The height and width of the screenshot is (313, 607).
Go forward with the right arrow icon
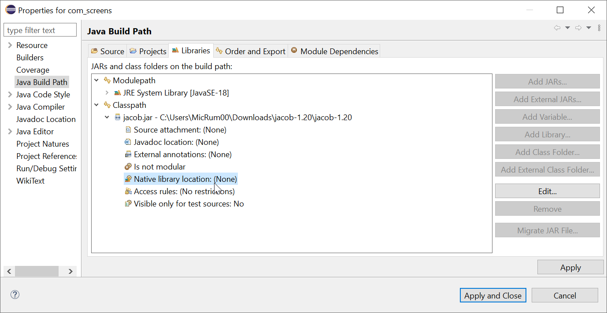click(578, 28)
